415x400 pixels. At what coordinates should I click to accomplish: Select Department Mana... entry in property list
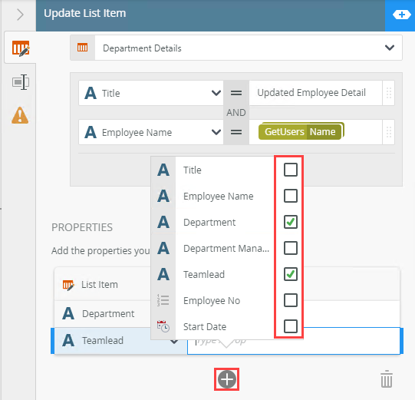click(226, 248)
